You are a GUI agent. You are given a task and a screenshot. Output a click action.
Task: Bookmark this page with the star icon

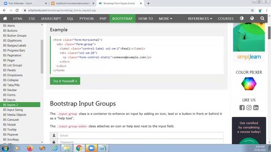click(252, 10)
